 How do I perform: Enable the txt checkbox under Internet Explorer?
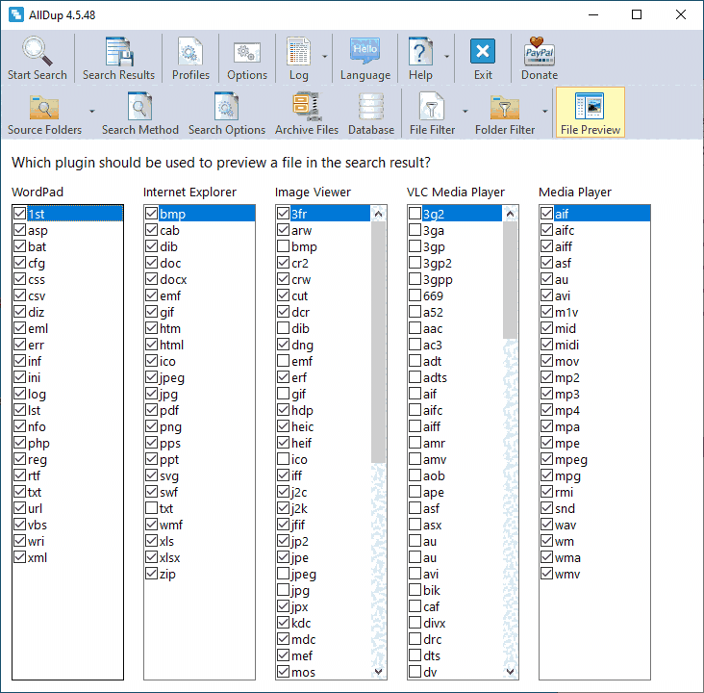click(152, 508)
